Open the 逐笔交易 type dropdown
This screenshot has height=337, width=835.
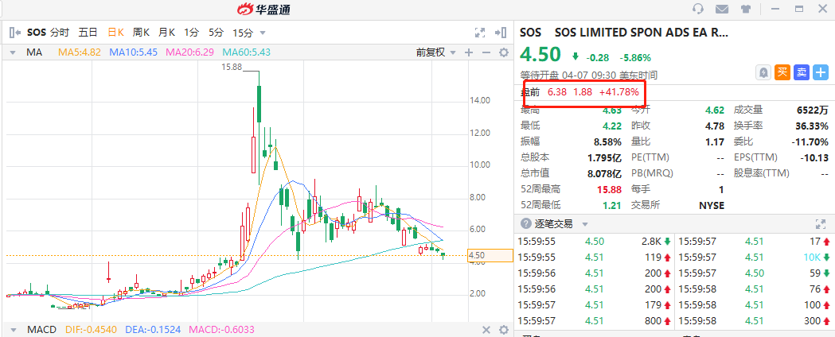(585, 224)
